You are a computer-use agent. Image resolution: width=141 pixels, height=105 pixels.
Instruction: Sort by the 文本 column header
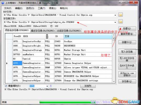coord(88,36)
